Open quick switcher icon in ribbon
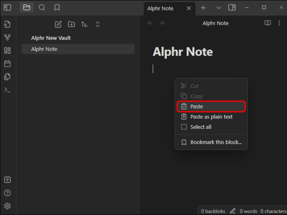The width and height of the screenshot is (287, 215). click(x=7, y=24)
